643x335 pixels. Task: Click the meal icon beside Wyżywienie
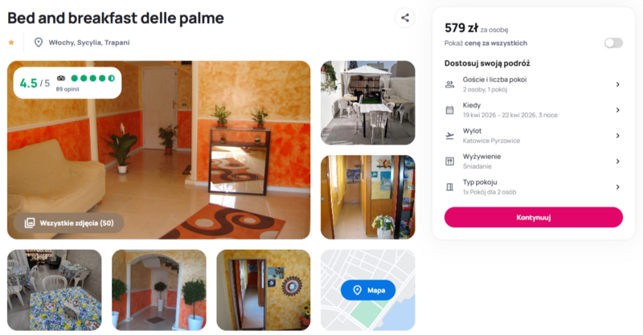[x=450, y=161]
